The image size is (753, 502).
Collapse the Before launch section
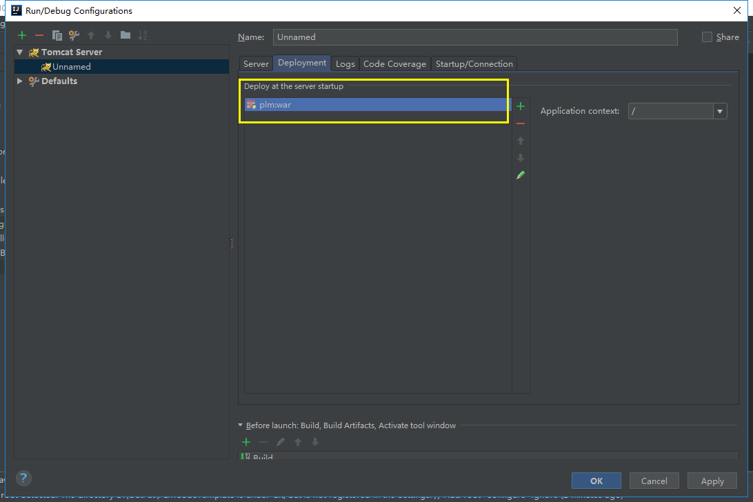click(241, 425)
